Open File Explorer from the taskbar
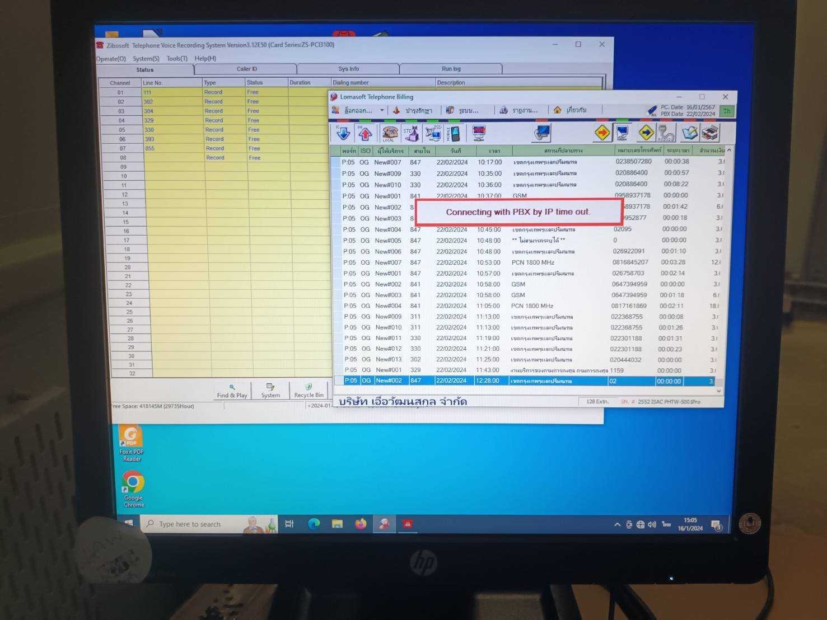Screen dimensions: 827x620 [x=337, y=524]
